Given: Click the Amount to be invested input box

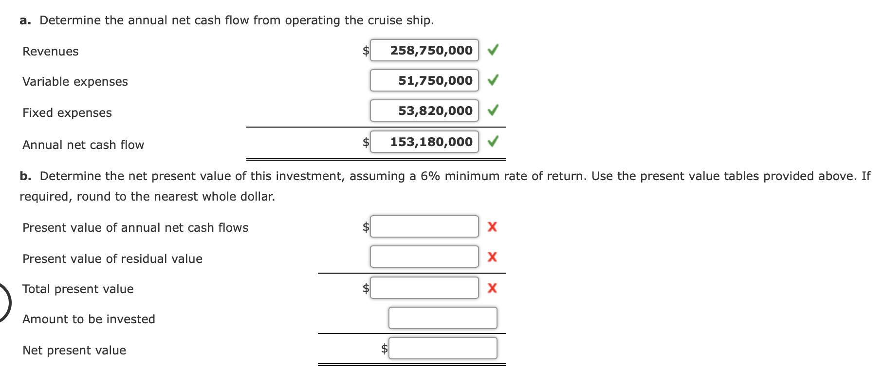Looking at the screenshot, I should 442,318.
